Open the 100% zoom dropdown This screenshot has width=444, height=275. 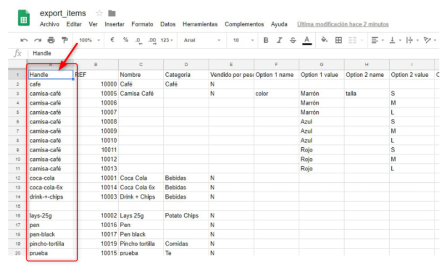point(89,41)
